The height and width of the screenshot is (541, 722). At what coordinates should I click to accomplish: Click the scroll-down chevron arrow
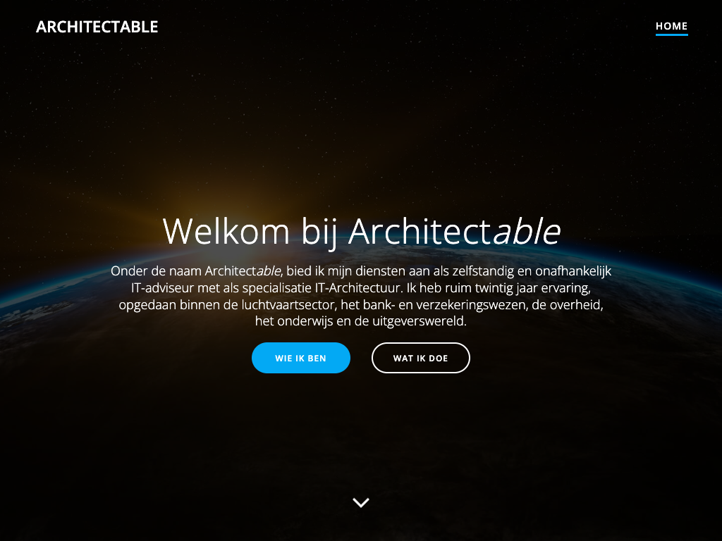point(360,502)
